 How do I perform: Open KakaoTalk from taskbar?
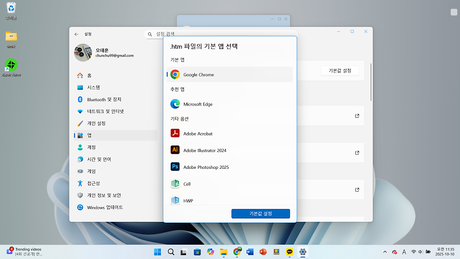[x=290, y=252]
